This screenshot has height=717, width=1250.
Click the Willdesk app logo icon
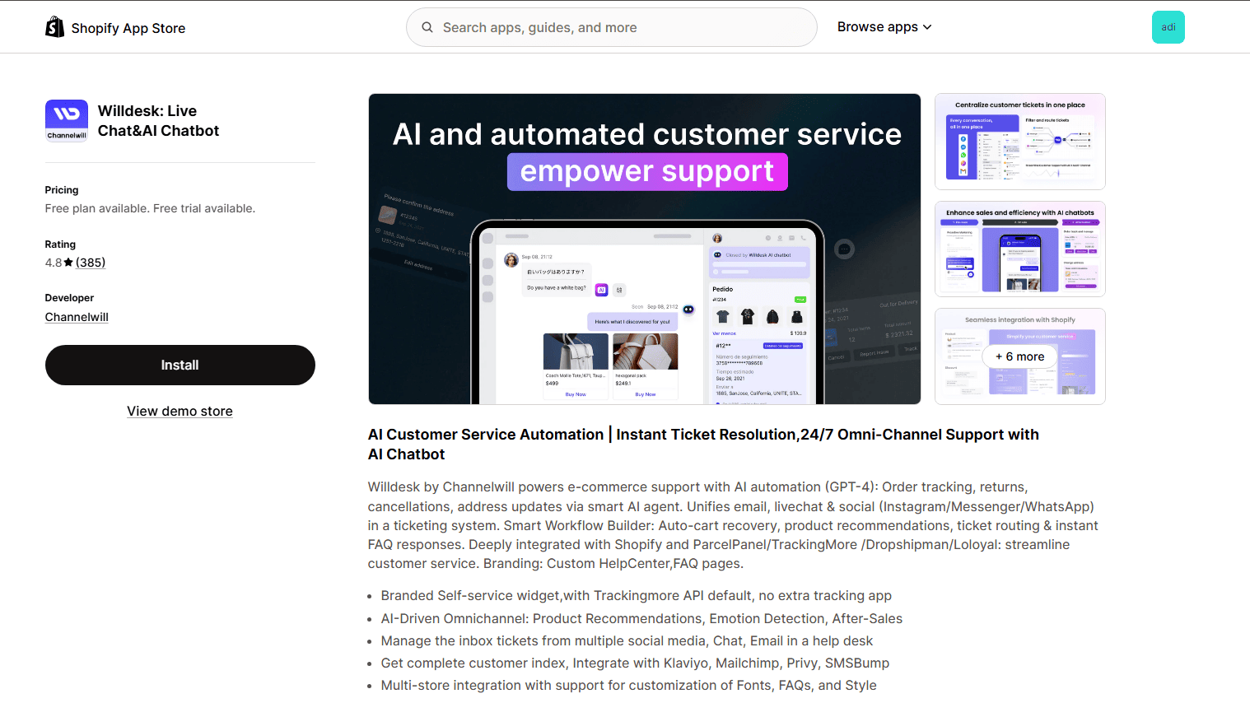67,121
